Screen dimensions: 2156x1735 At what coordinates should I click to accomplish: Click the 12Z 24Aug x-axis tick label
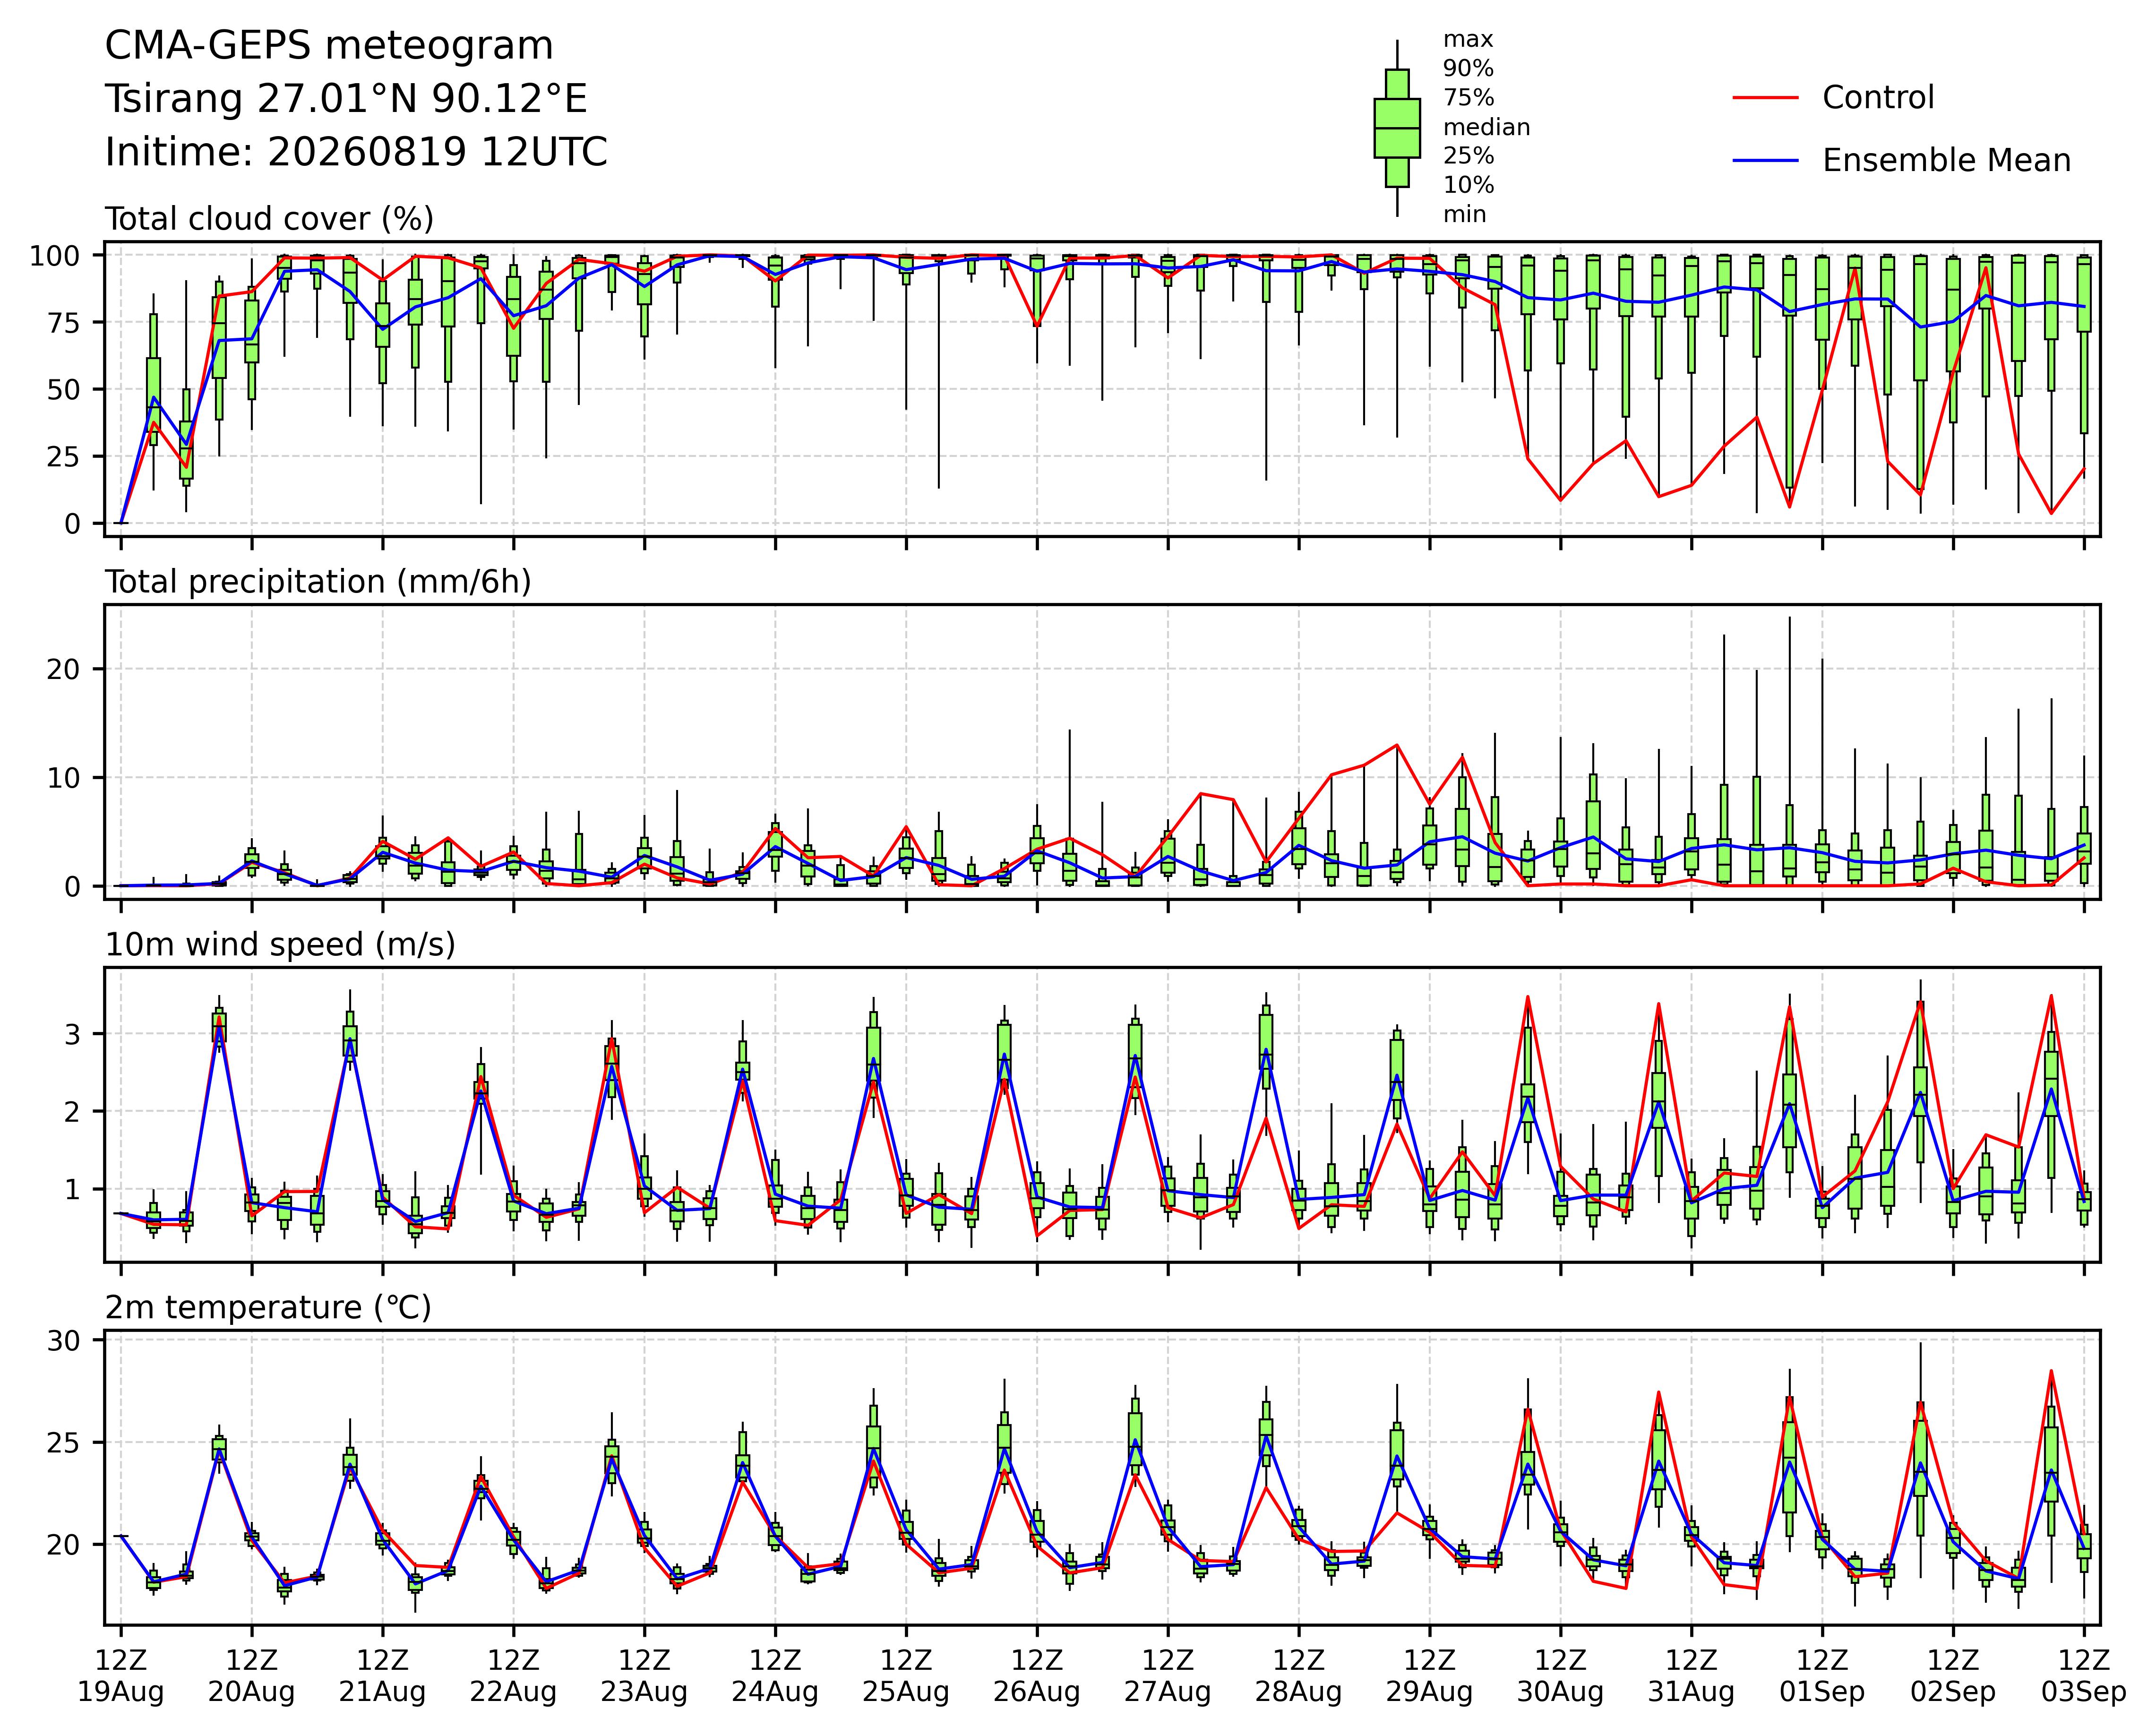[775, 1676]
